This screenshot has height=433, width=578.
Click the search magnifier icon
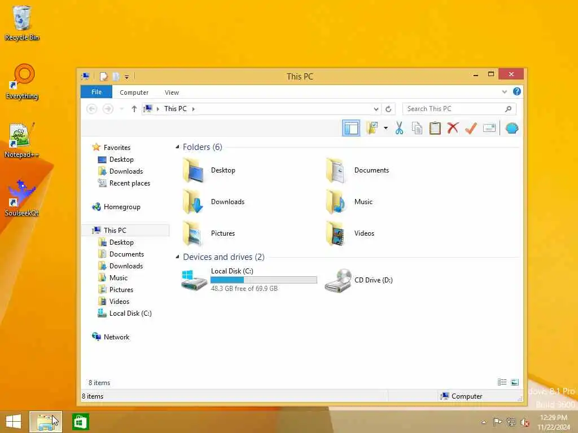[x=509, y=109]
